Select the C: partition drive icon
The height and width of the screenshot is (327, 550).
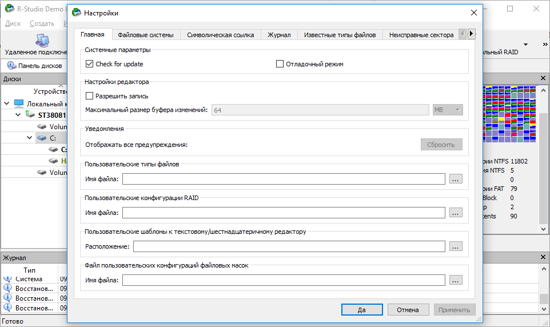click(42, 138)
